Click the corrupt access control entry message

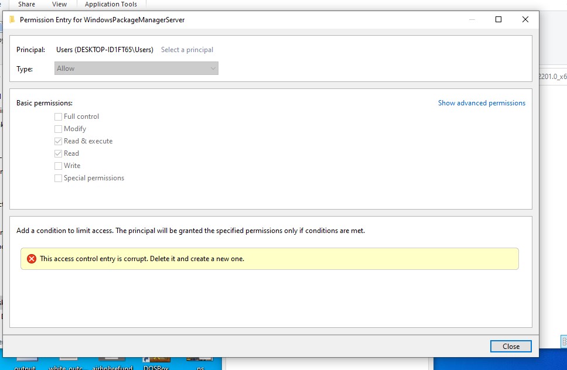(x=142, y=259)
